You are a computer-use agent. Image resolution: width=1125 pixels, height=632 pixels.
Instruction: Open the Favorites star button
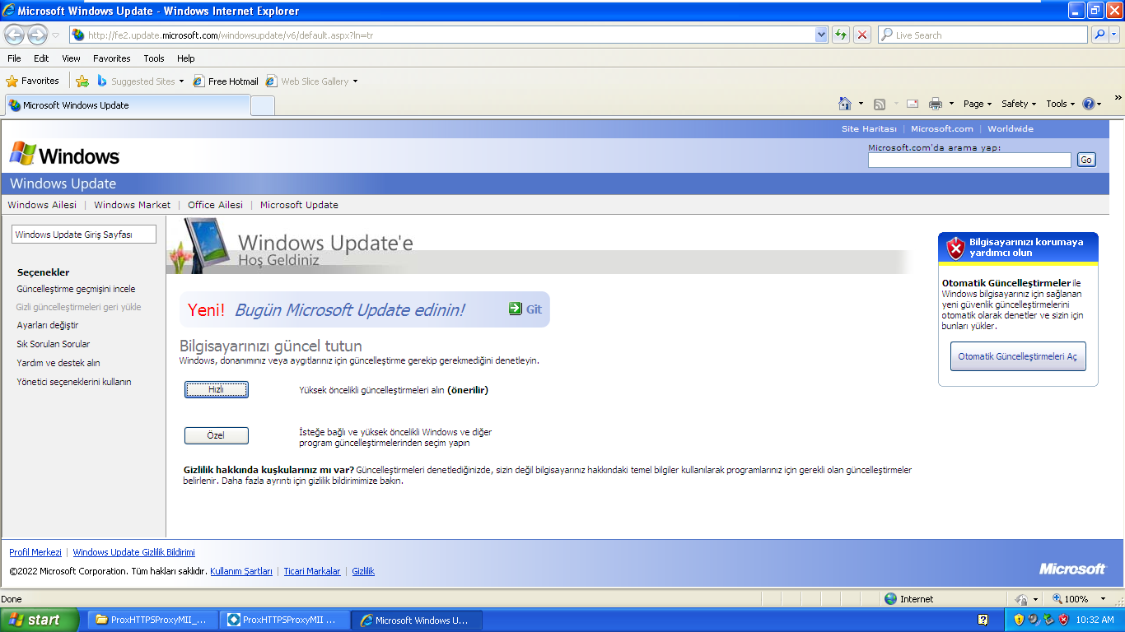[33, 81]
